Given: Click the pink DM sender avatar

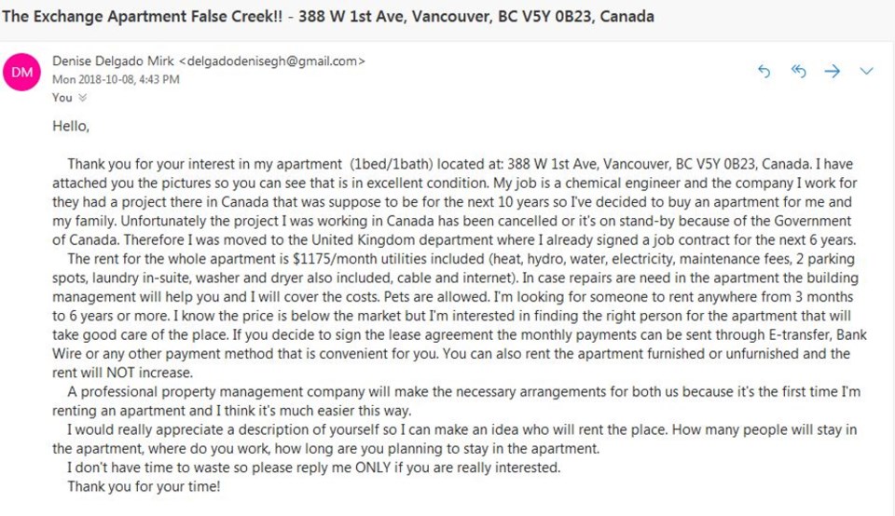Looking at the screenshot, I should pyautogui.click(x=21, y=73).
